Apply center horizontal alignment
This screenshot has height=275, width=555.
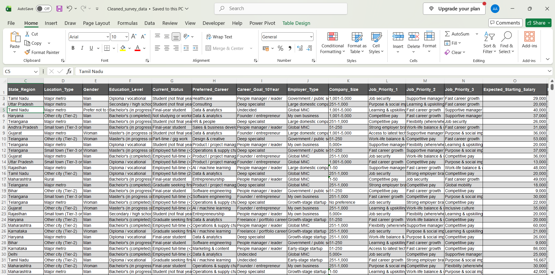[x=167, y=48]
